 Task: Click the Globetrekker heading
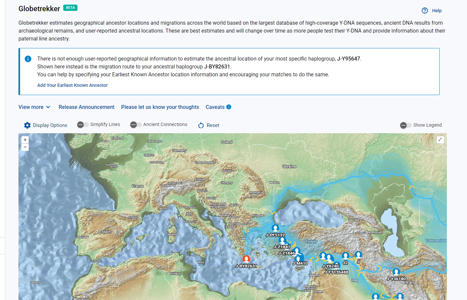(39, 9)
